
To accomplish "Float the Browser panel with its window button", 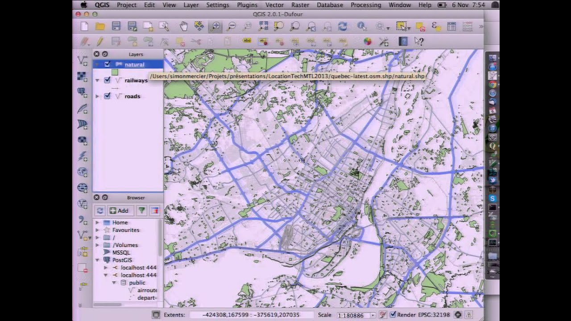I will coord(105,198).
